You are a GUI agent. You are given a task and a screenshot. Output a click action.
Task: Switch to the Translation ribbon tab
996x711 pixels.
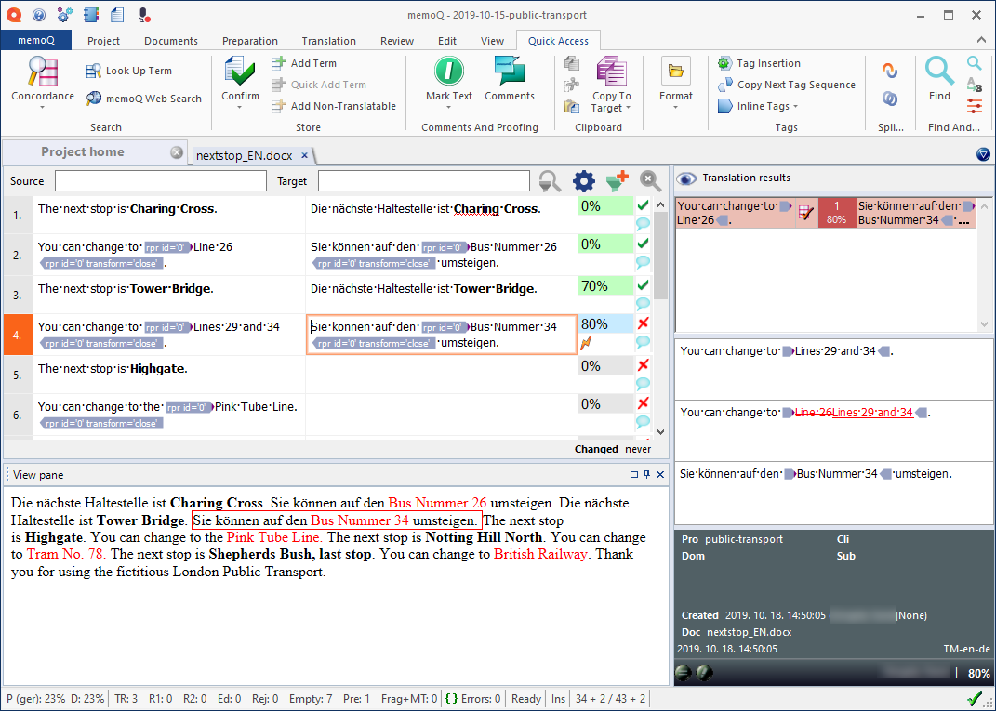pyautogui.click(x=328, y=41)
